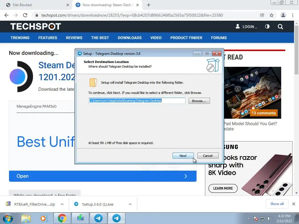Viewport: 299px width, 224px height.
Task: Click the tablet article thumbnail
Action: tap(253, 92)
